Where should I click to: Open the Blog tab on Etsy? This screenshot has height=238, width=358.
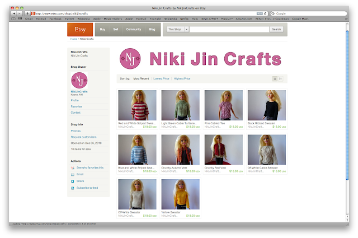pyautogui.click(x=152, y=29)
